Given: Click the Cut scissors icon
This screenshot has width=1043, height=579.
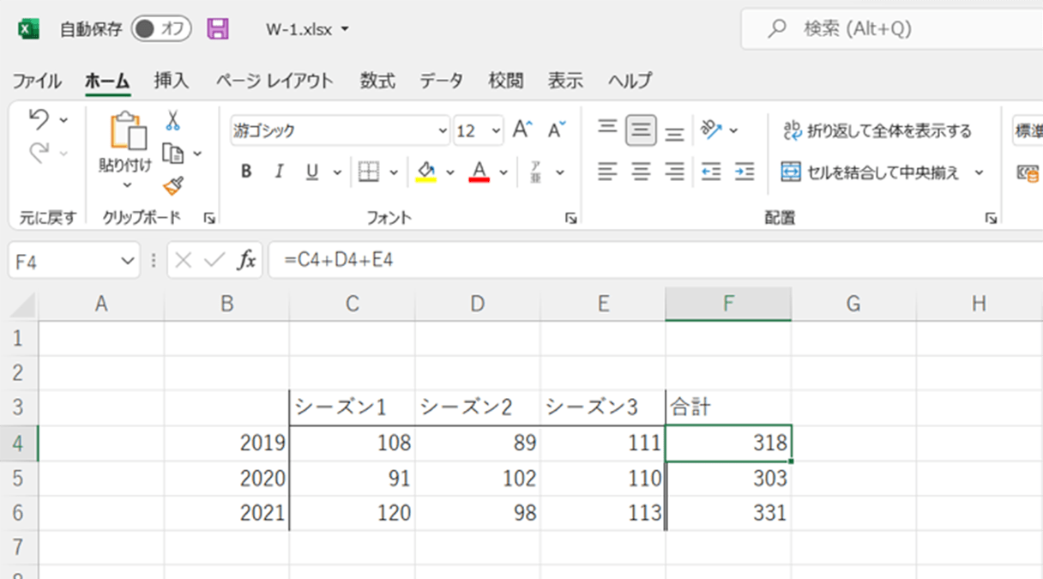Looking at the screenshot, I should 172,120.
